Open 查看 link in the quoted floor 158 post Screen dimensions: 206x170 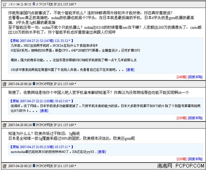102,152
